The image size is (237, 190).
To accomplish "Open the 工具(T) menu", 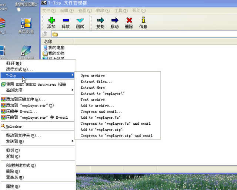I will tap(121, 11).
